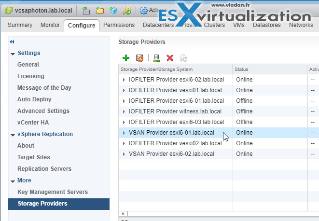Click the vcsaphoton.lab.local object title

coord(43,11)
